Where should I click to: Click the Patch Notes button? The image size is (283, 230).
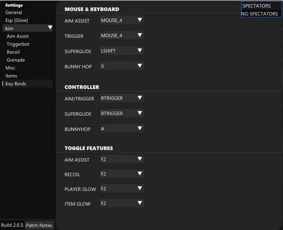coord(39,225)
